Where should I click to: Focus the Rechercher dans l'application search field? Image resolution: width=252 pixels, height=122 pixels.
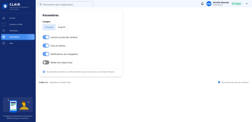65,4
